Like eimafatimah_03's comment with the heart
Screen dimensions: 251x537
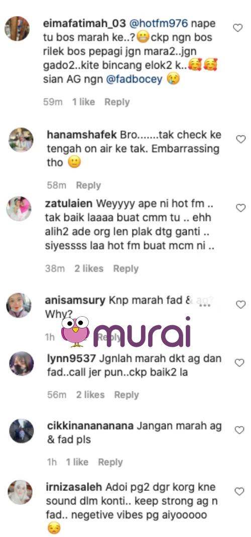pyautogui.click(x=237, y=28)
